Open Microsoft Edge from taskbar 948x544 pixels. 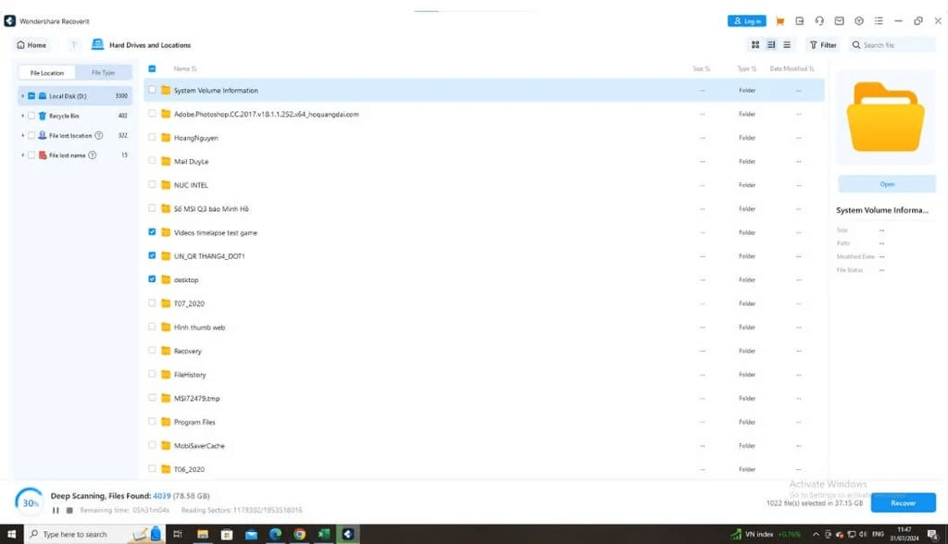[275, 535]
